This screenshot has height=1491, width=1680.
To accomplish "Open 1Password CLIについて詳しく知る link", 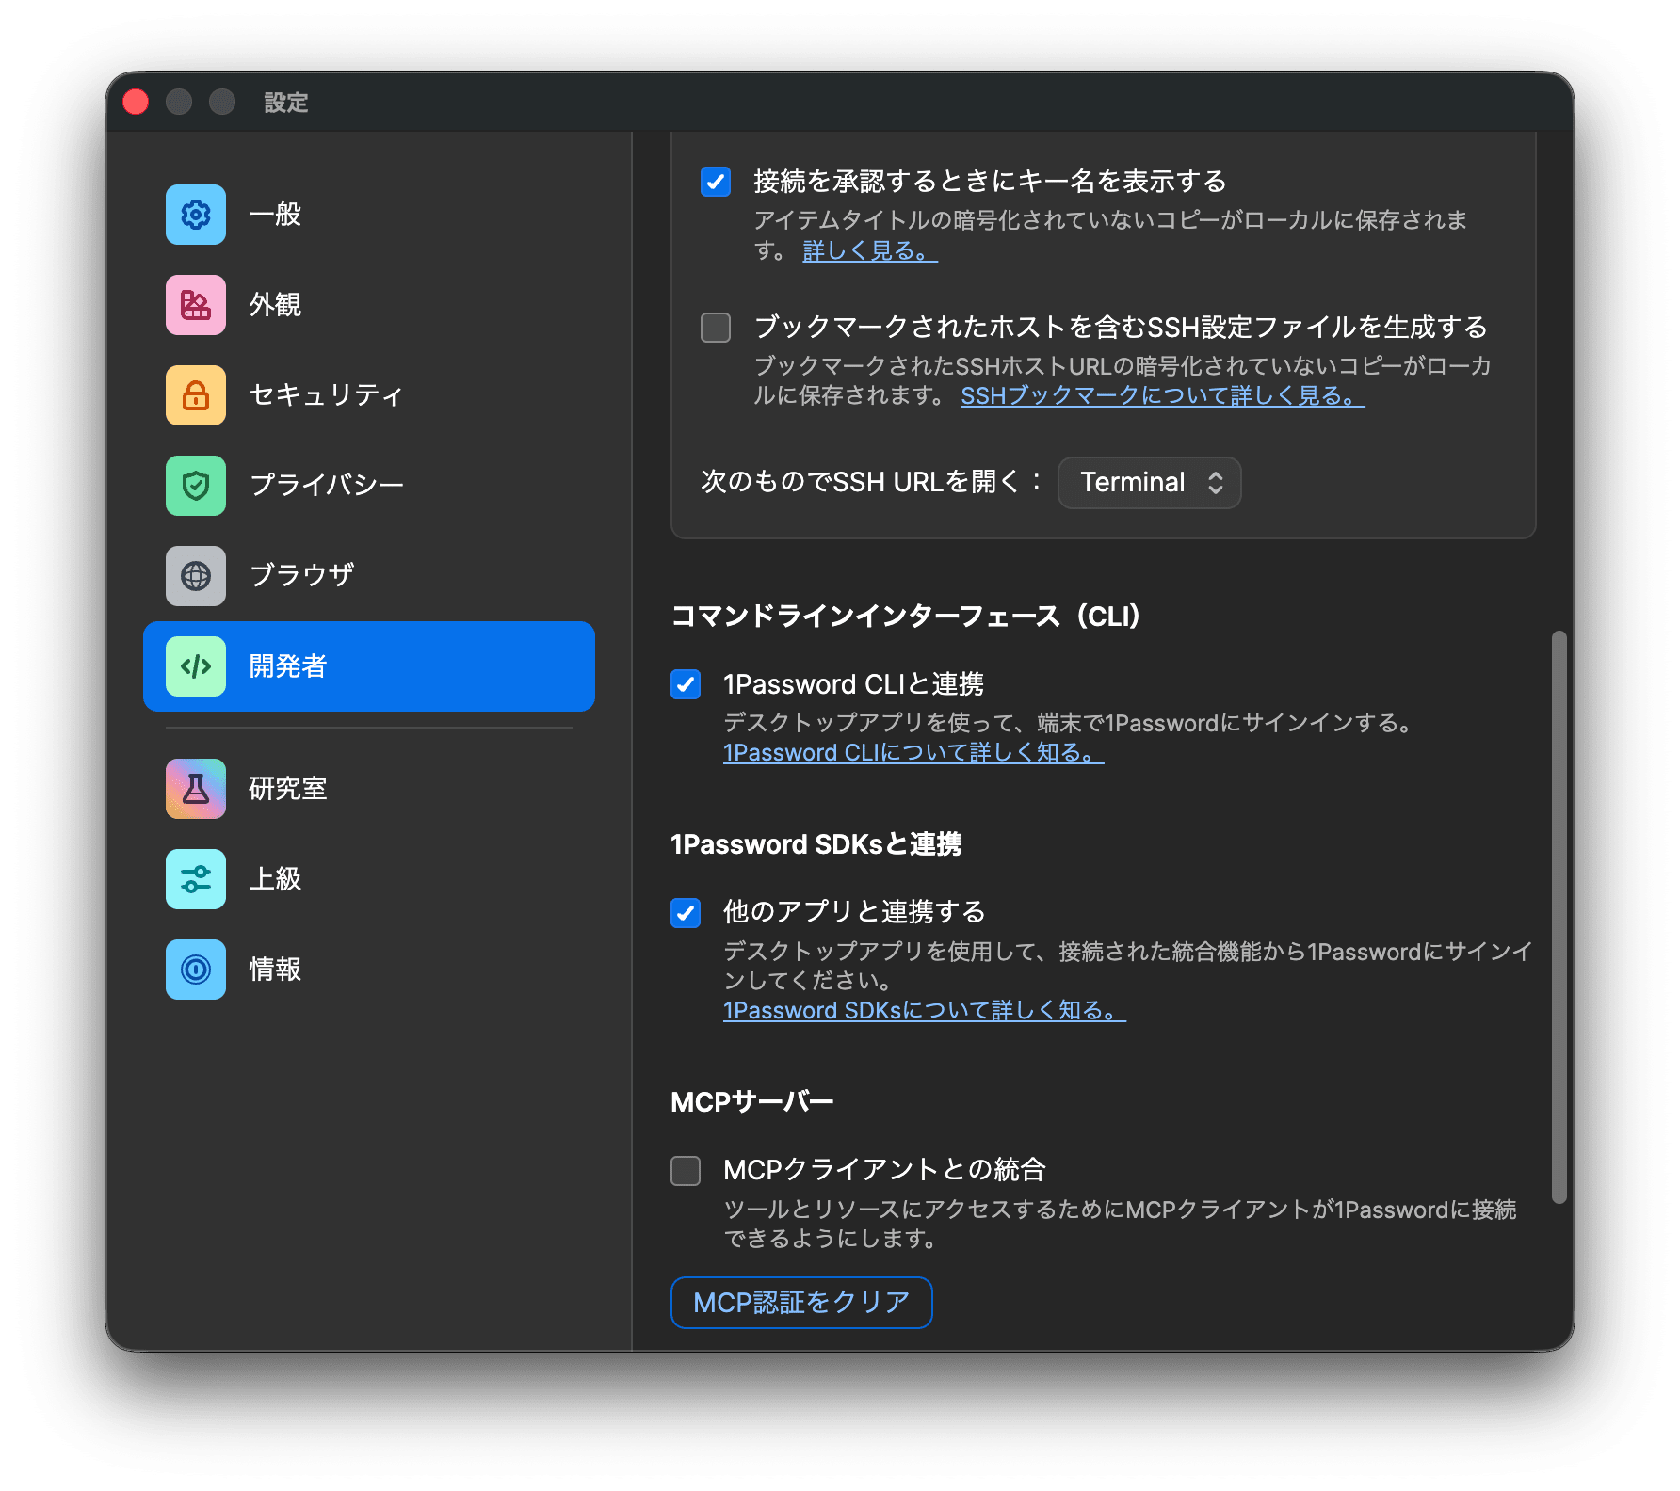I will pos(913,753).
